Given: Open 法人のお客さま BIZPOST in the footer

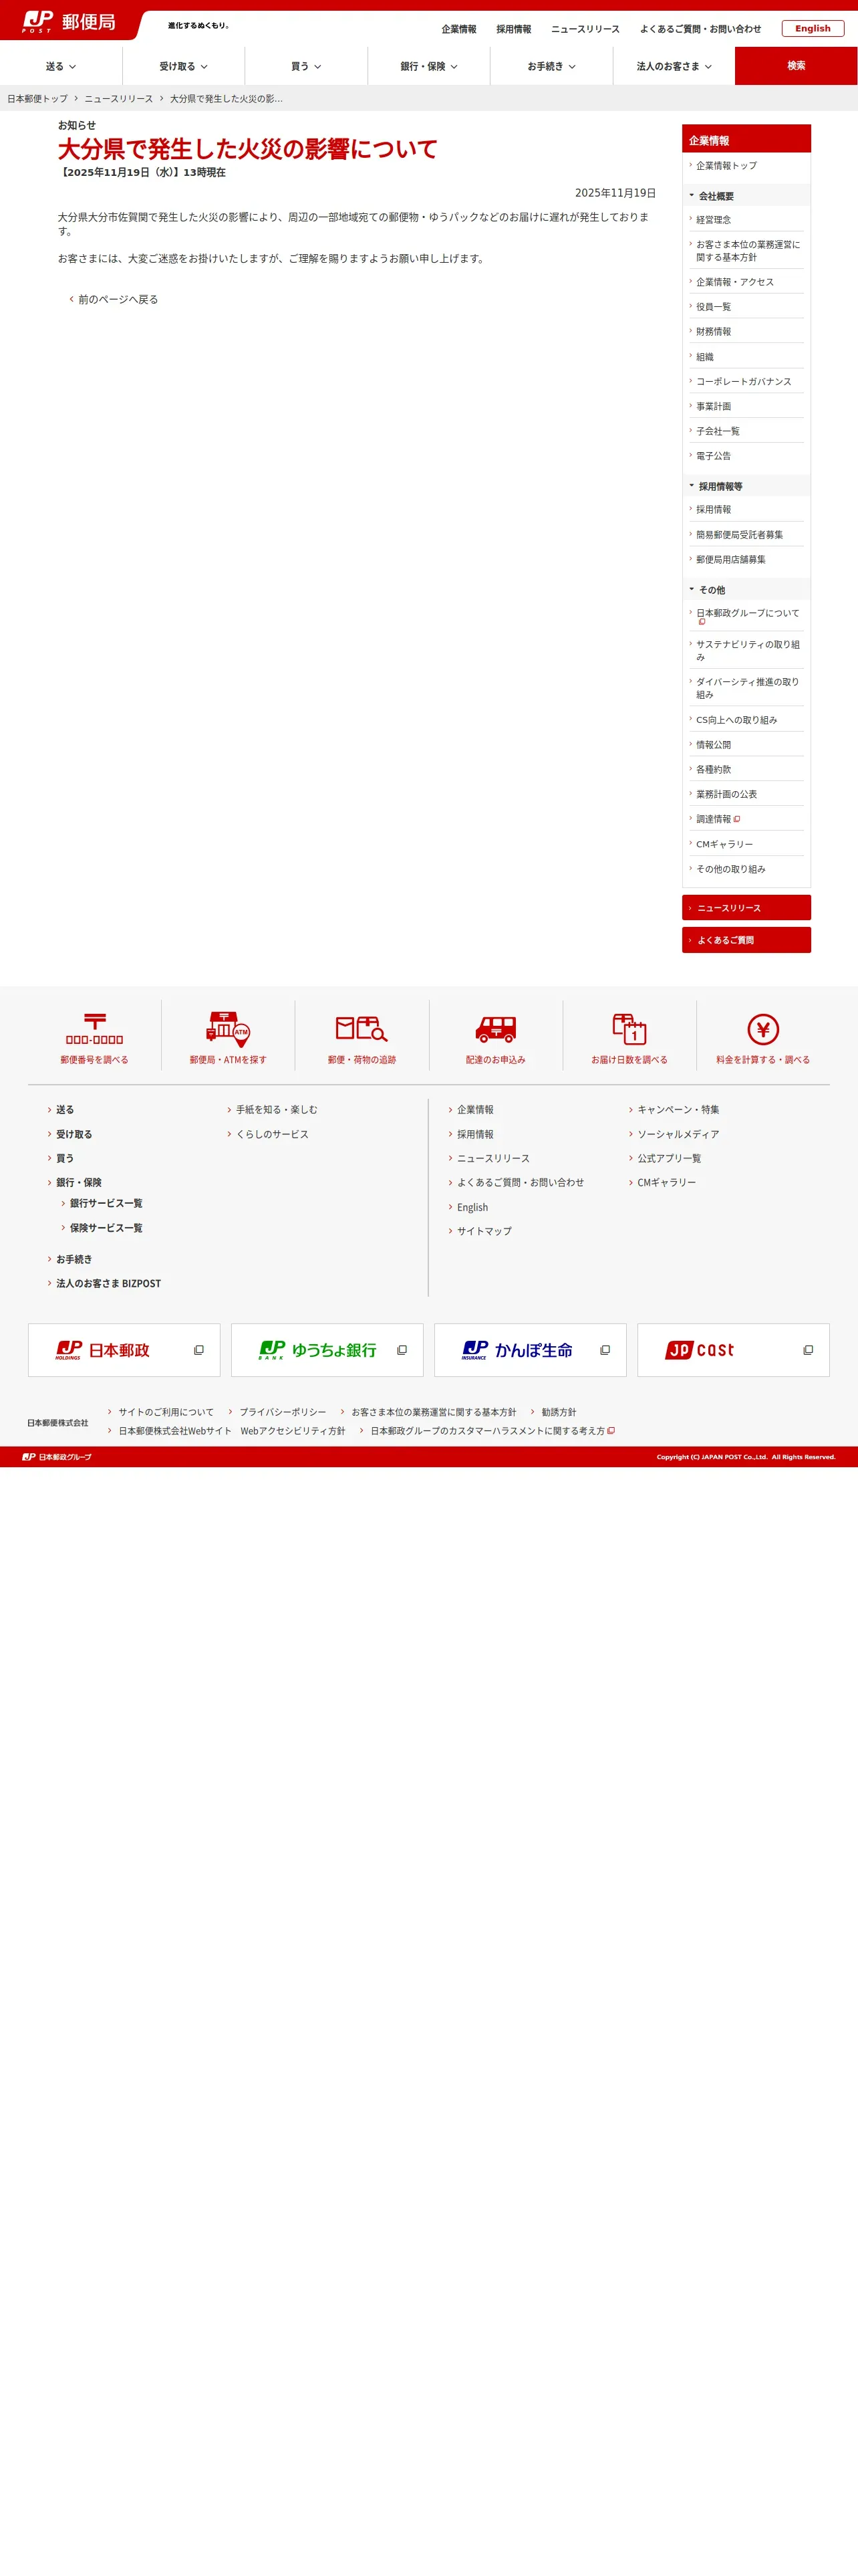Looking at the screenshot, I should pyautogui.click(x=108, y=1283).
